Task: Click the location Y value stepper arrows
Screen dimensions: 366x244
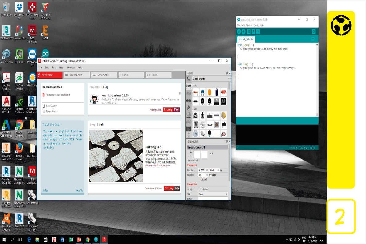Action: point(218,170)
